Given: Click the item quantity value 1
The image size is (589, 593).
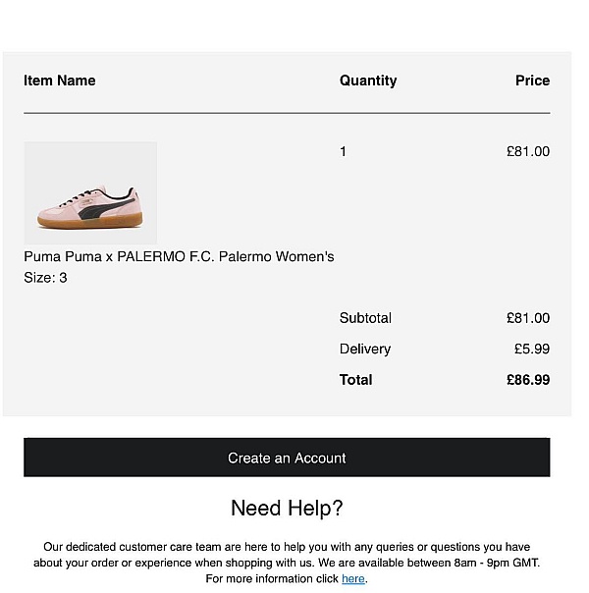Looking at the screenshot, I should [343, 151].
